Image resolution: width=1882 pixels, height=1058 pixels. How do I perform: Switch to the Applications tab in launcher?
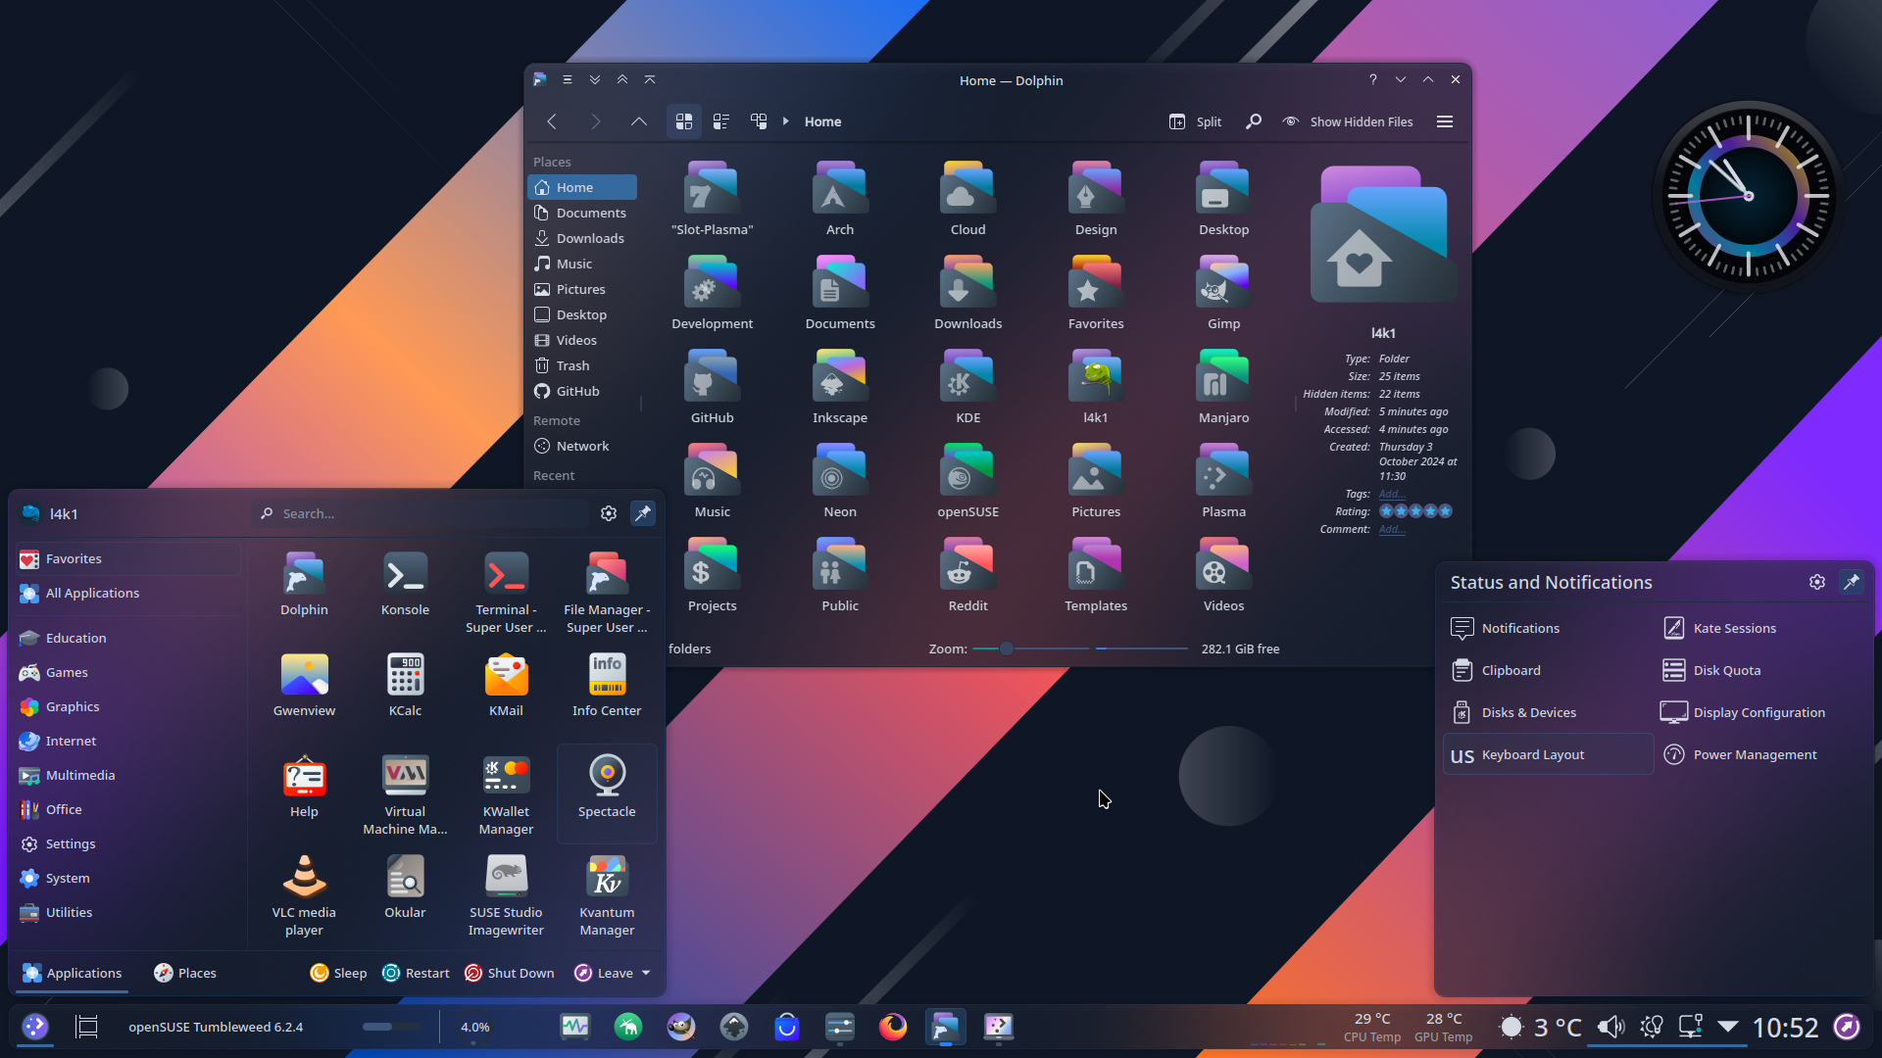(73, 973)
